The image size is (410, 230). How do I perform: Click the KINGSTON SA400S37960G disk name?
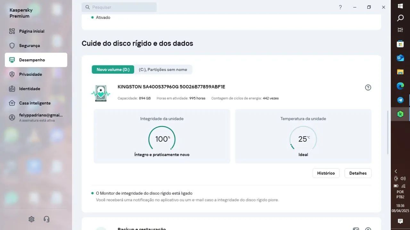point(171,87)
